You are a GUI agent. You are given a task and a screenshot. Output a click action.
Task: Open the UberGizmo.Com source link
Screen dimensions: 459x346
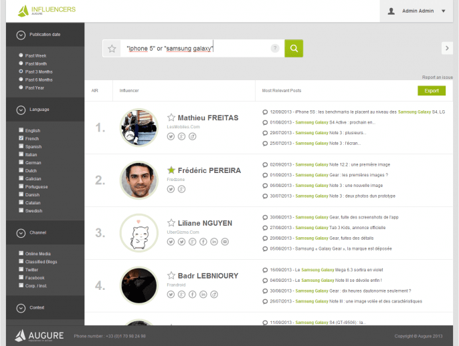(183, 232)
